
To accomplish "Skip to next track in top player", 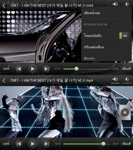I will point(46,69).
